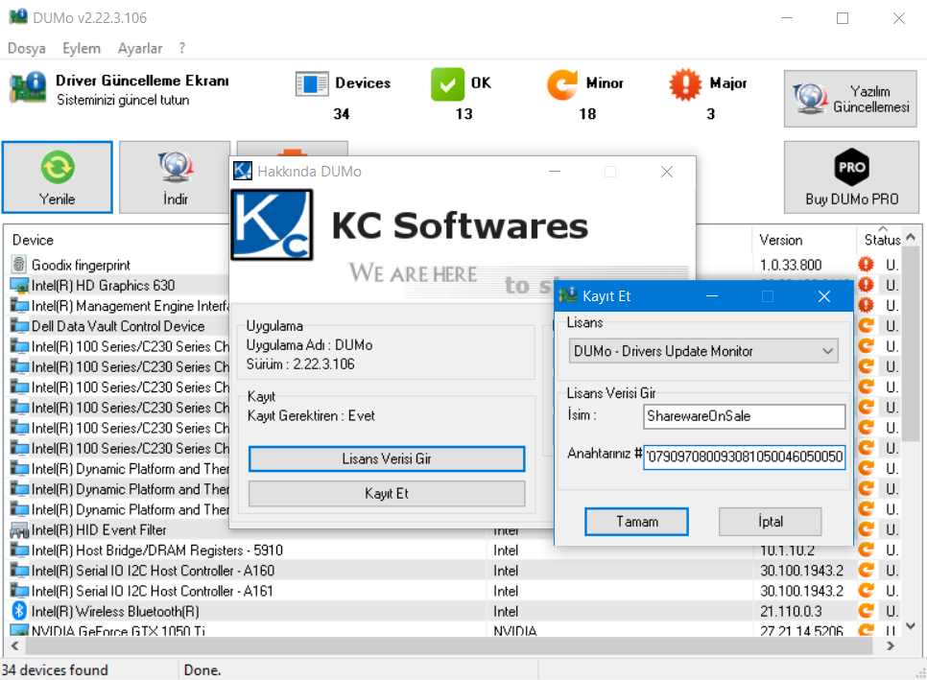
Task: Click the Intel HD Graphics 630 display icon
Action: tap(19, 286)
